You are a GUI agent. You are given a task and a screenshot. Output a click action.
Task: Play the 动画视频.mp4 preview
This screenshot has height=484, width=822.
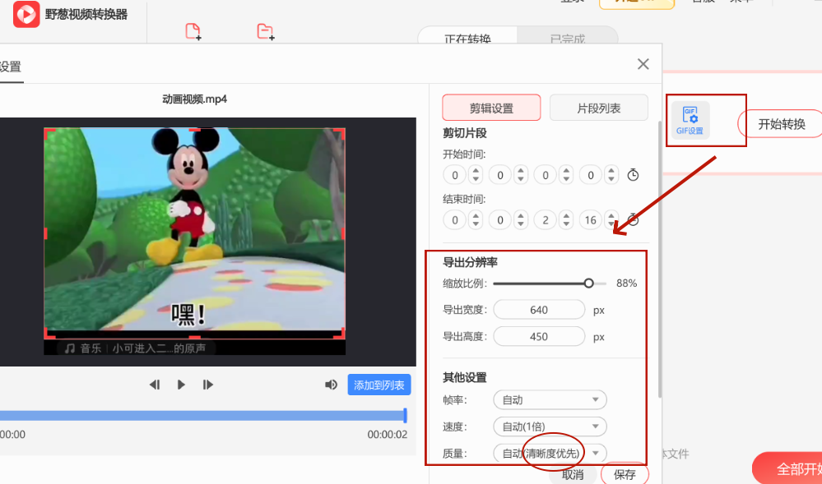(x=180, y=384)
